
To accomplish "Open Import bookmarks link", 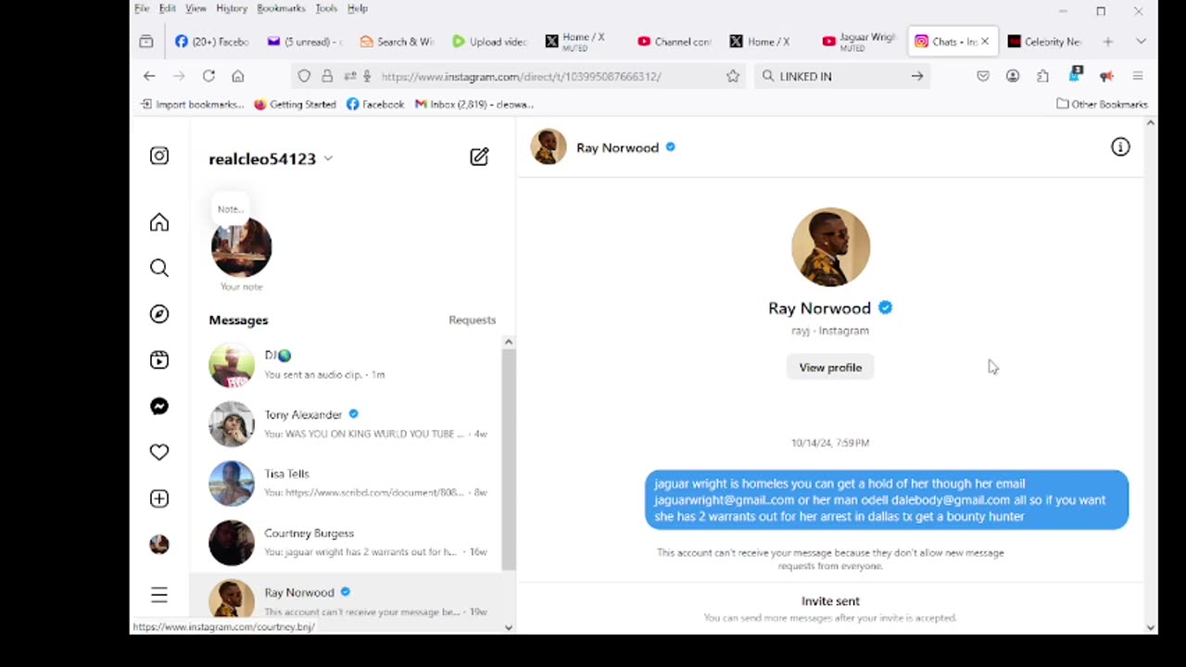I will tap(192, 105).
